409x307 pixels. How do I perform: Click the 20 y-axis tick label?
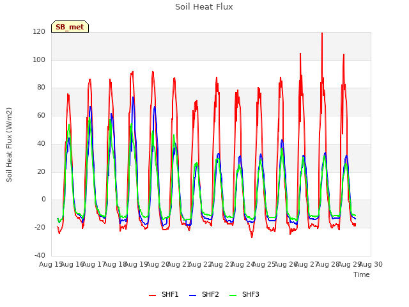(x=41, y=172)
